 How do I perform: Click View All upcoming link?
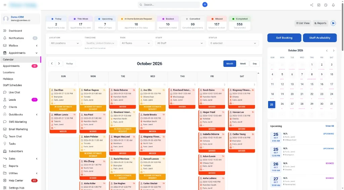(330, 126)
